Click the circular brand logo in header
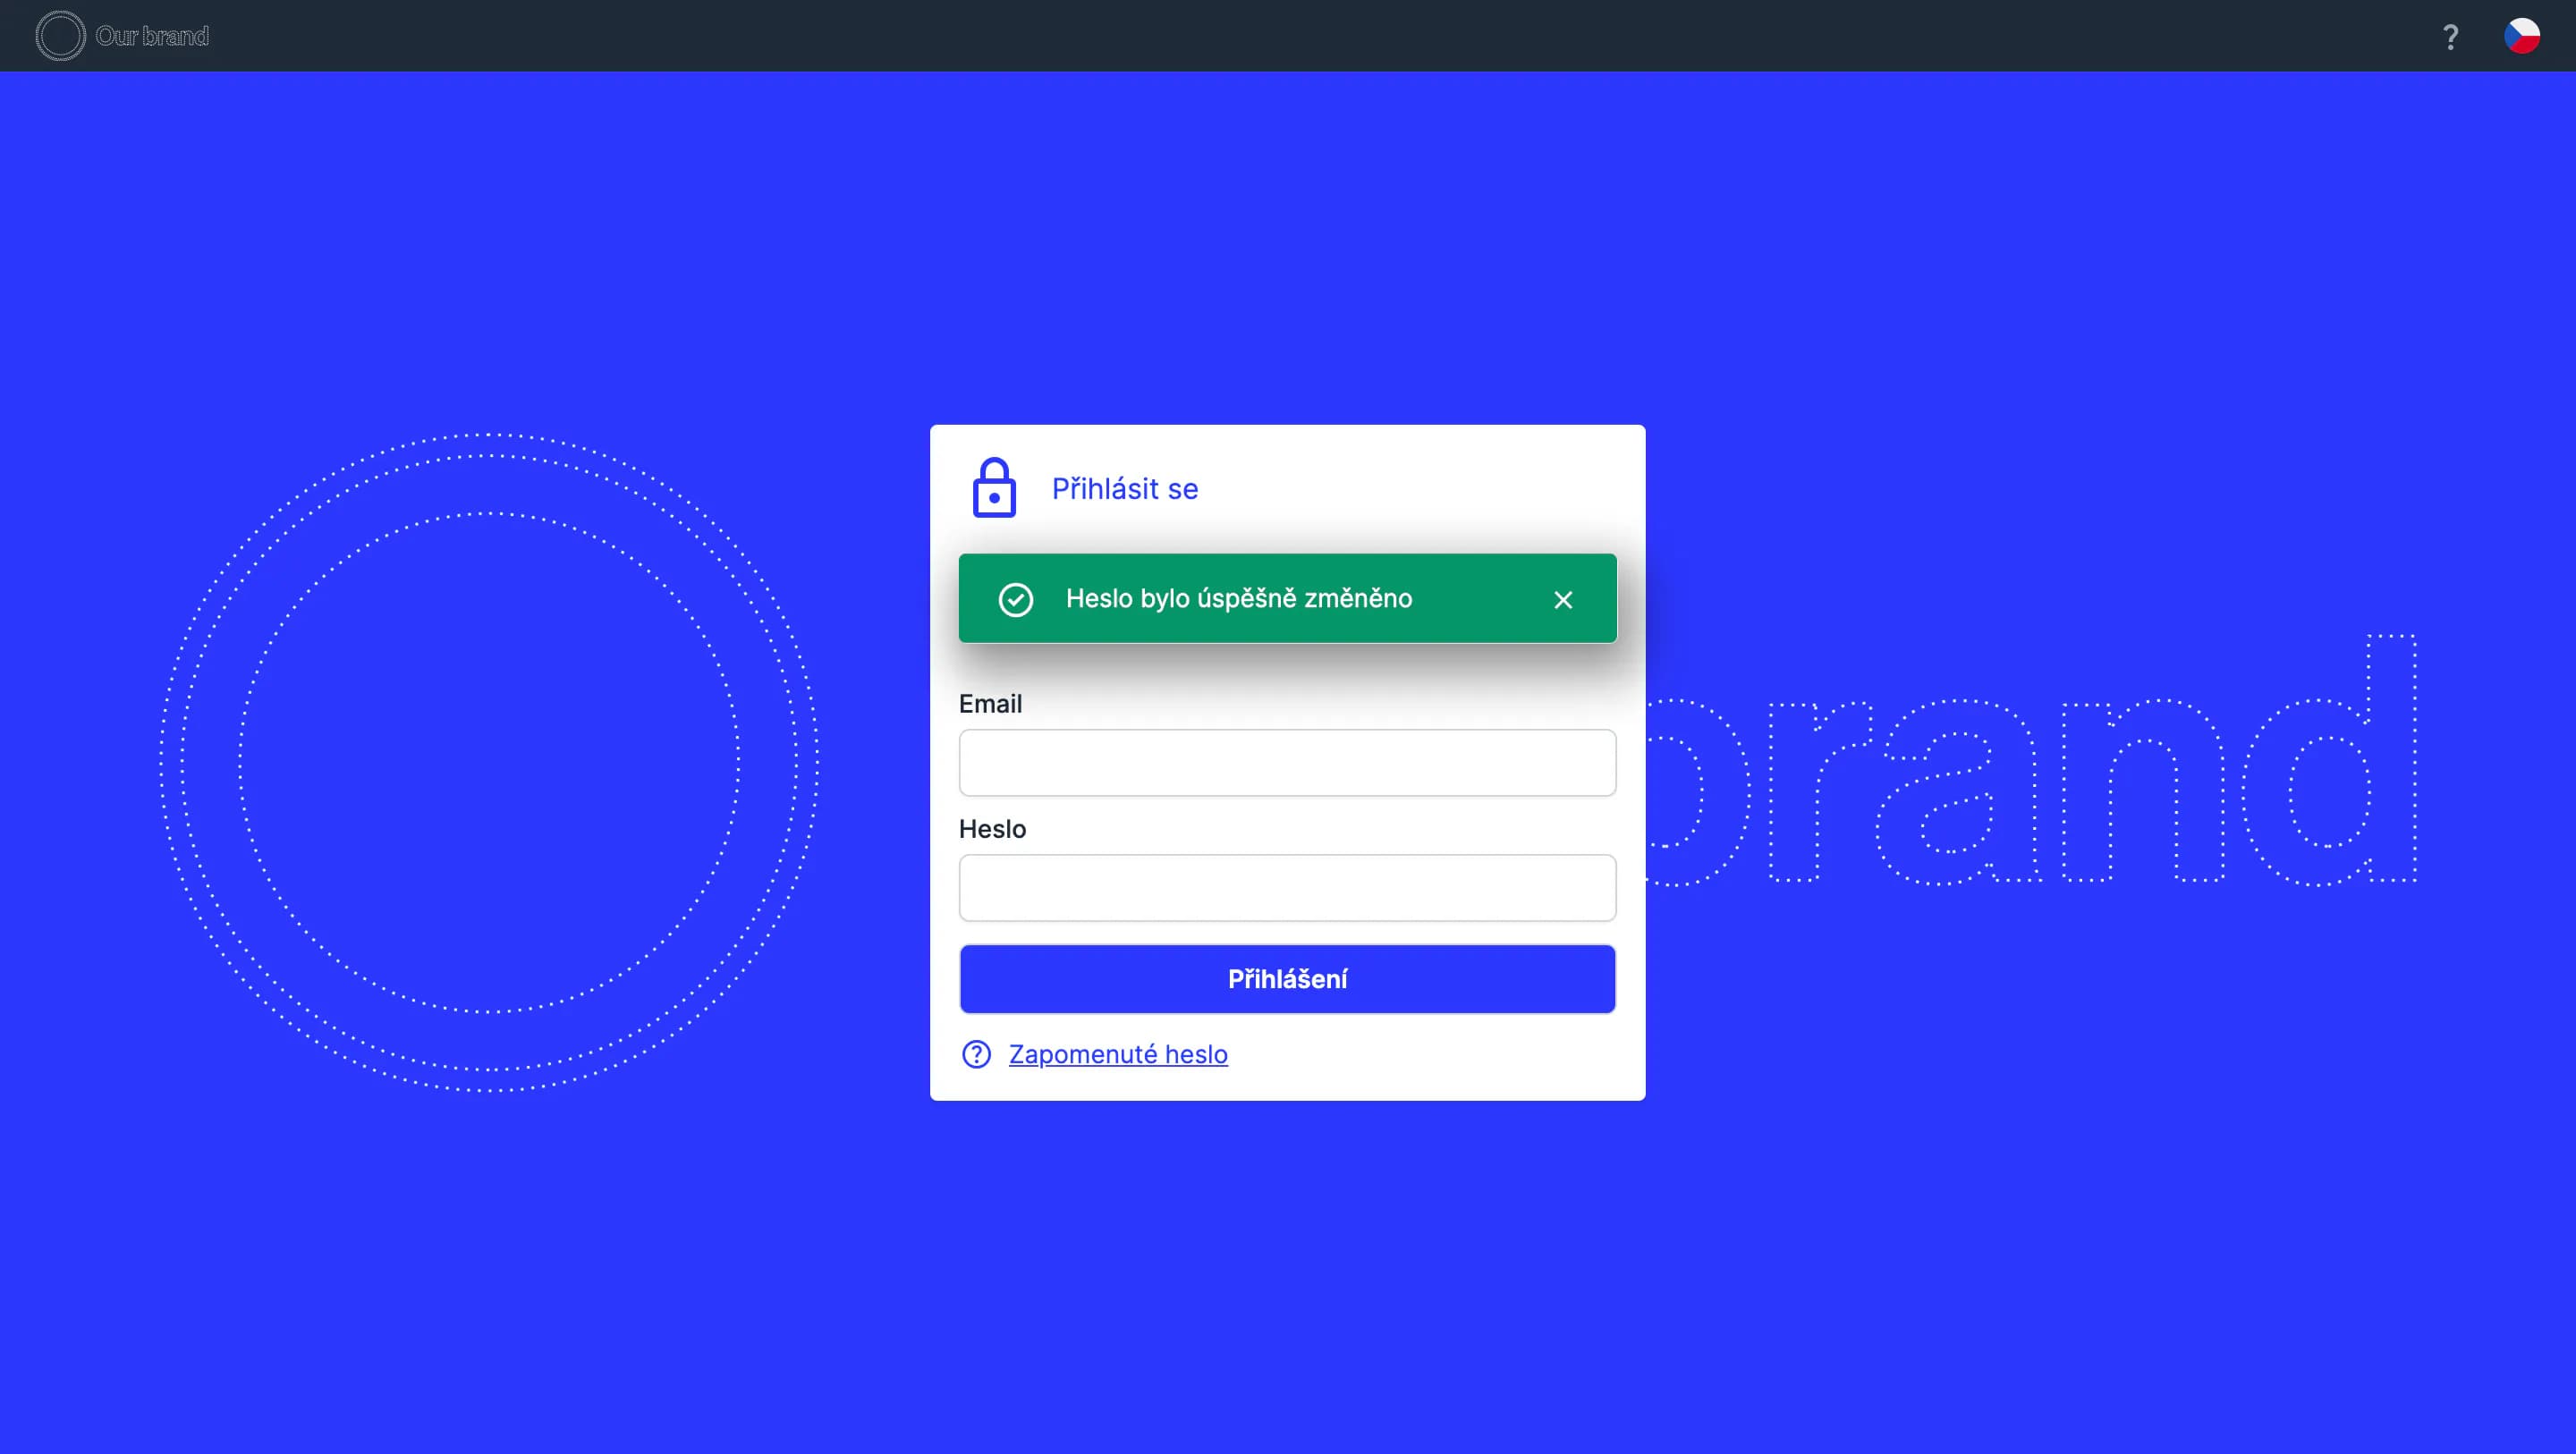Screen dimensions: 2576x1454 (60, 36)
